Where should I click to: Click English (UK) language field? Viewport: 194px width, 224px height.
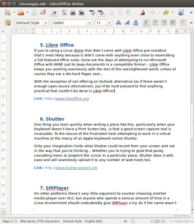pyautogui.click(x=94, y=221)
